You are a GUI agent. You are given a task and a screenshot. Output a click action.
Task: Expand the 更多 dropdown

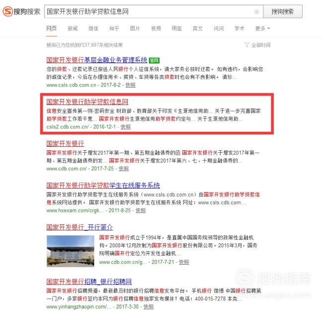click(262, 28)
